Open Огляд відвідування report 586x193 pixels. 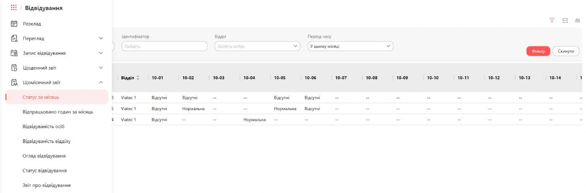click(44, 156)
